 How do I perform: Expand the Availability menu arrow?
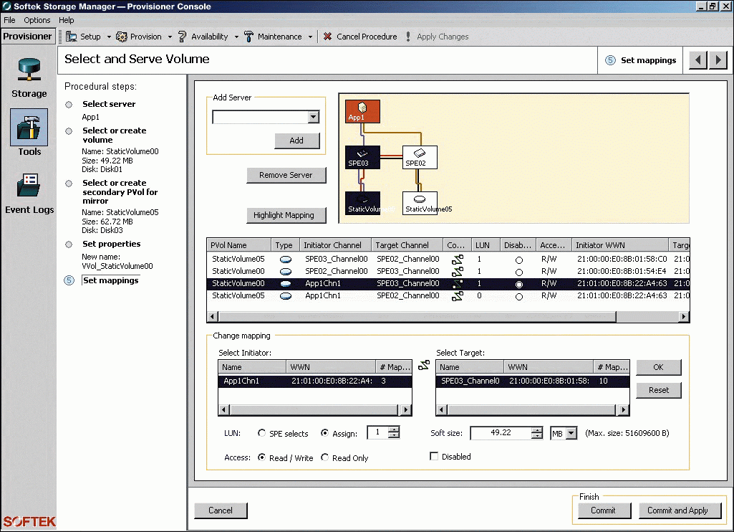[236, 37]
